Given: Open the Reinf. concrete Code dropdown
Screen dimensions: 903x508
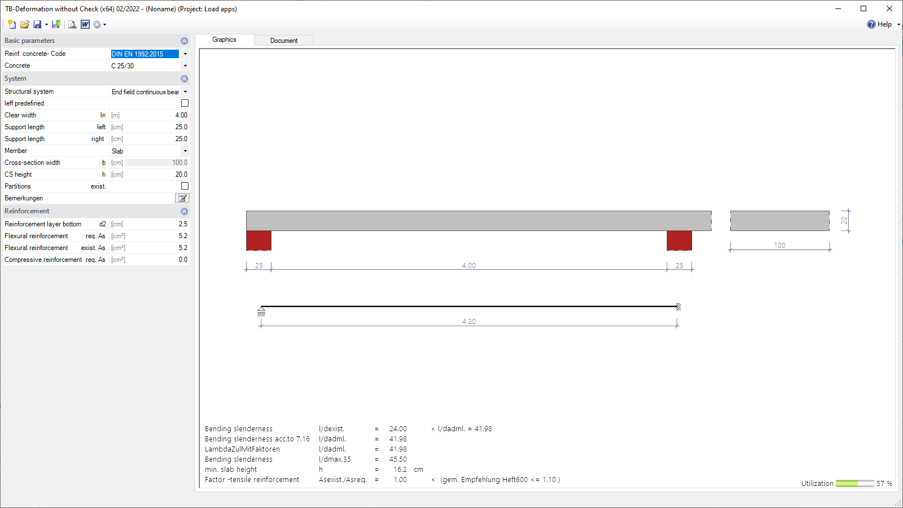Looking at the screenshot, I should pyautogui.click(x=185, y=54).
